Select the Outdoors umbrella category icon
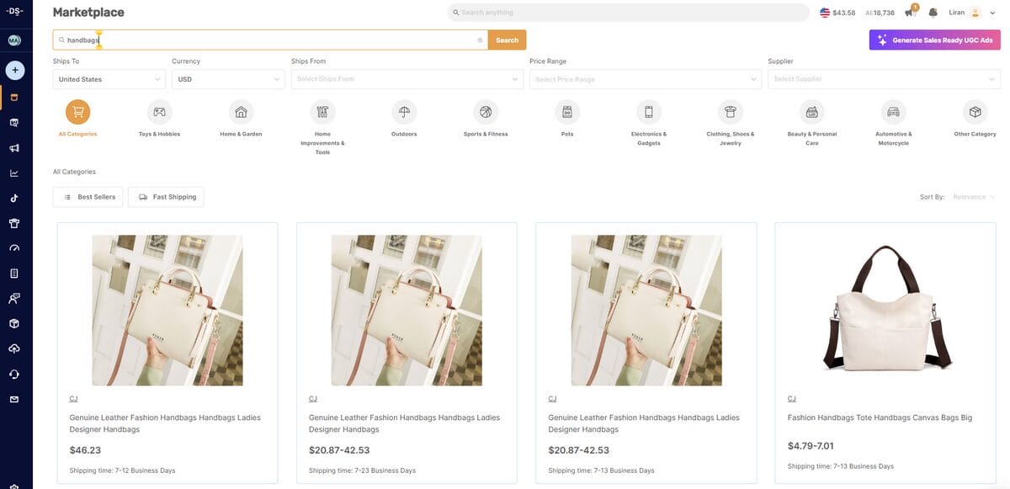Image resolution: width=1010 pixels, height=489 pixels. coord(404,112)
